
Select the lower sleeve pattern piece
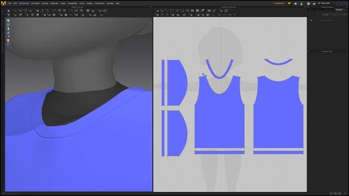point(178,133)
